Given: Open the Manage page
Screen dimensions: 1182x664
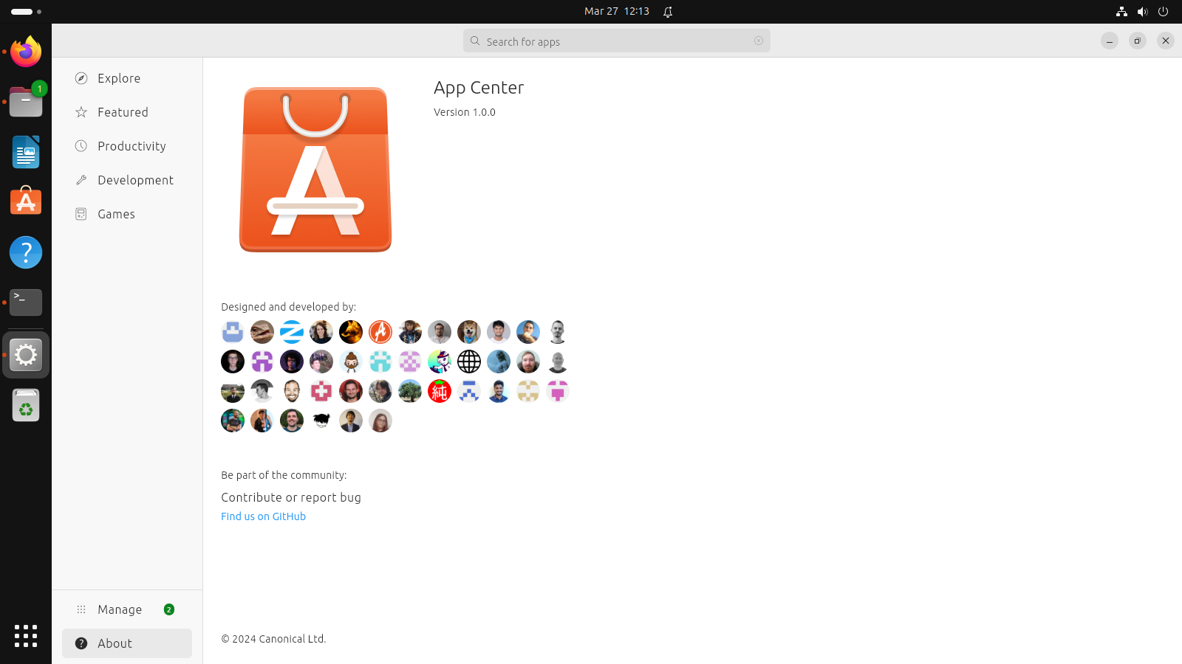Looking at the screenshot, I should [x=127, y=609].
